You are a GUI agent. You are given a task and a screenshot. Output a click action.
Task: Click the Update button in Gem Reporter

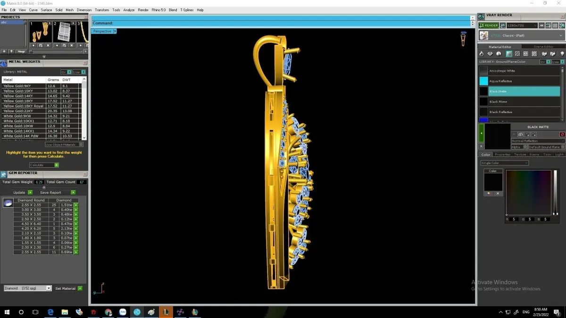point(23,192)
